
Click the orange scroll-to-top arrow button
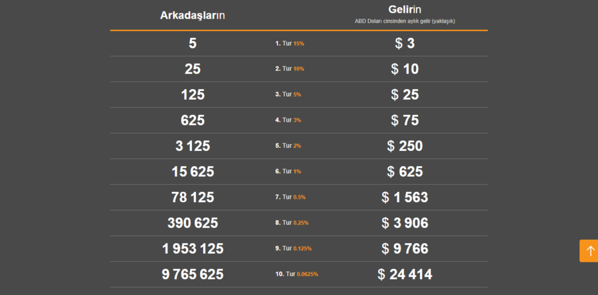click(x=589, y=250)
